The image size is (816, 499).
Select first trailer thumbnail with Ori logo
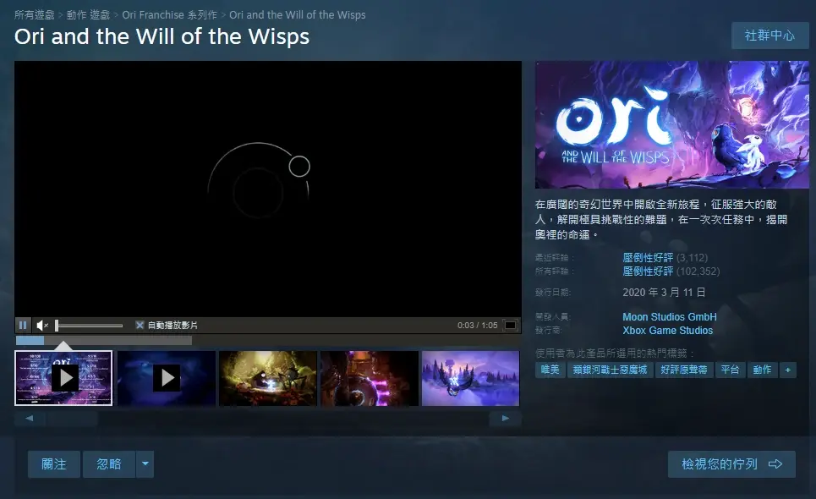pos(63,378)
